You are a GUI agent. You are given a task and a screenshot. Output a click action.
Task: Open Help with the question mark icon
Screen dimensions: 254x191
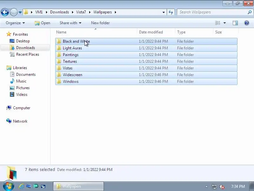click(x=247, y=23)
